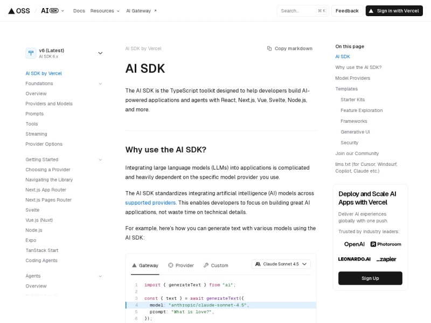Open Agents Overview page
This screenshot has height=323, width=431.
click(x=36, y=286)
